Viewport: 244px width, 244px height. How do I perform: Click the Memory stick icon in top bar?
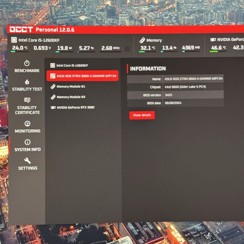[142, 40]
